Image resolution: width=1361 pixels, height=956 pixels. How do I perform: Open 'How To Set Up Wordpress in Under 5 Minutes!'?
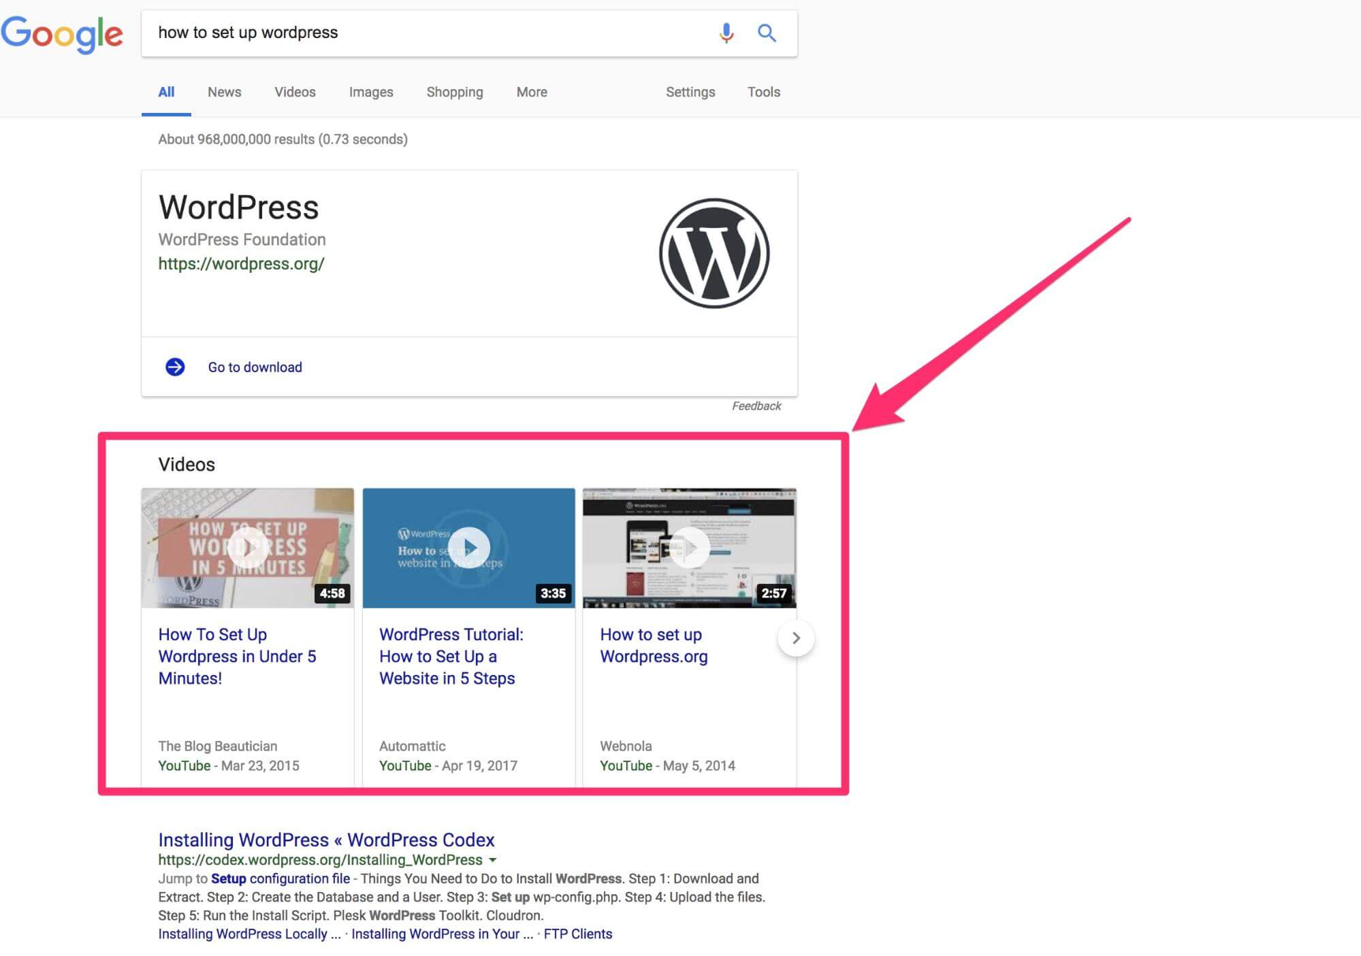pos(237,657)
